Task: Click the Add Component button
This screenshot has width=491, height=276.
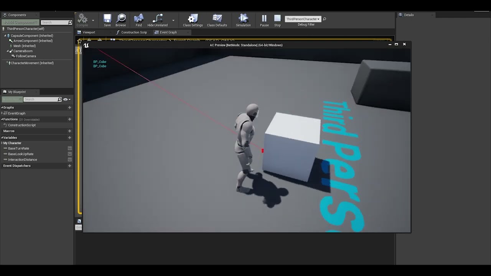Action: (x=20, y=22)
